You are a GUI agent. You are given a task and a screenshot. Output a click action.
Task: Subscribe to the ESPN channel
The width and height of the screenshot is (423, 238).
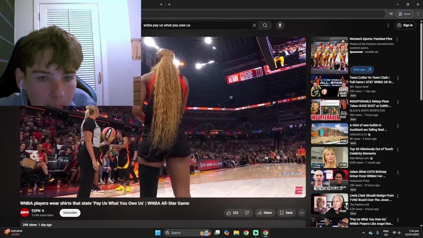(x=70, y=213)
